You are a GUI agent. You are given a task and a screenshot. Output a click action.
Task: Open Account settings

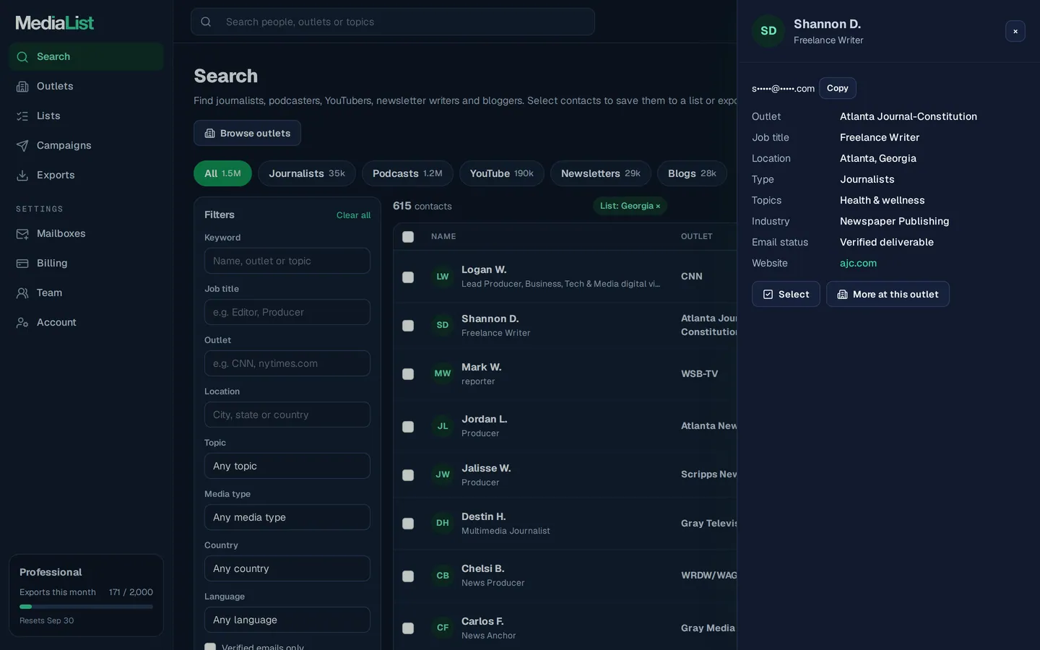[x=86, y=322]
